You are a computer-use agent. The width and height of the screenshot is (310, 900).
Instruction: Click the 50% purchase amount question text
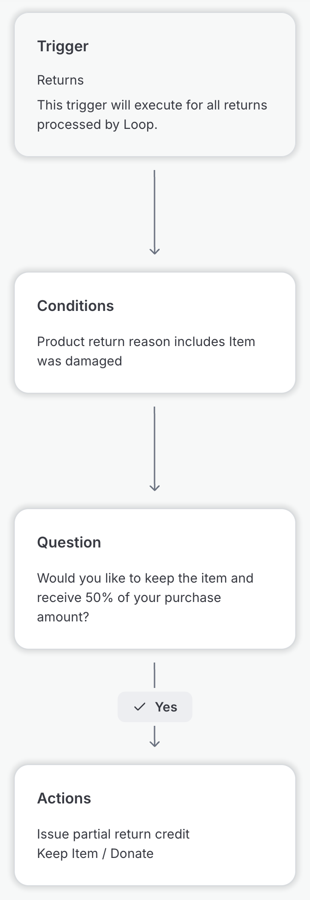145,597
